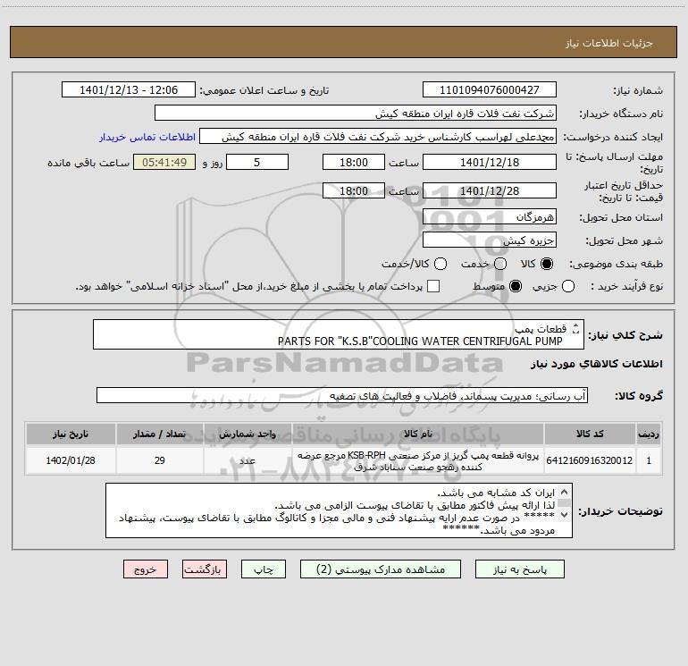Click the واحد شمارش column header
This screenshot has width=688, height=666.
coord(248,434)
